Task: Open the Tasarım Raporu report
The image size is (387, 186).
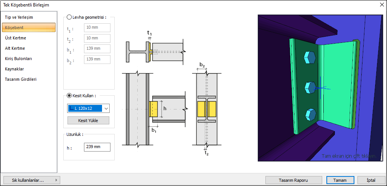Action: click(x=294, y=180)
